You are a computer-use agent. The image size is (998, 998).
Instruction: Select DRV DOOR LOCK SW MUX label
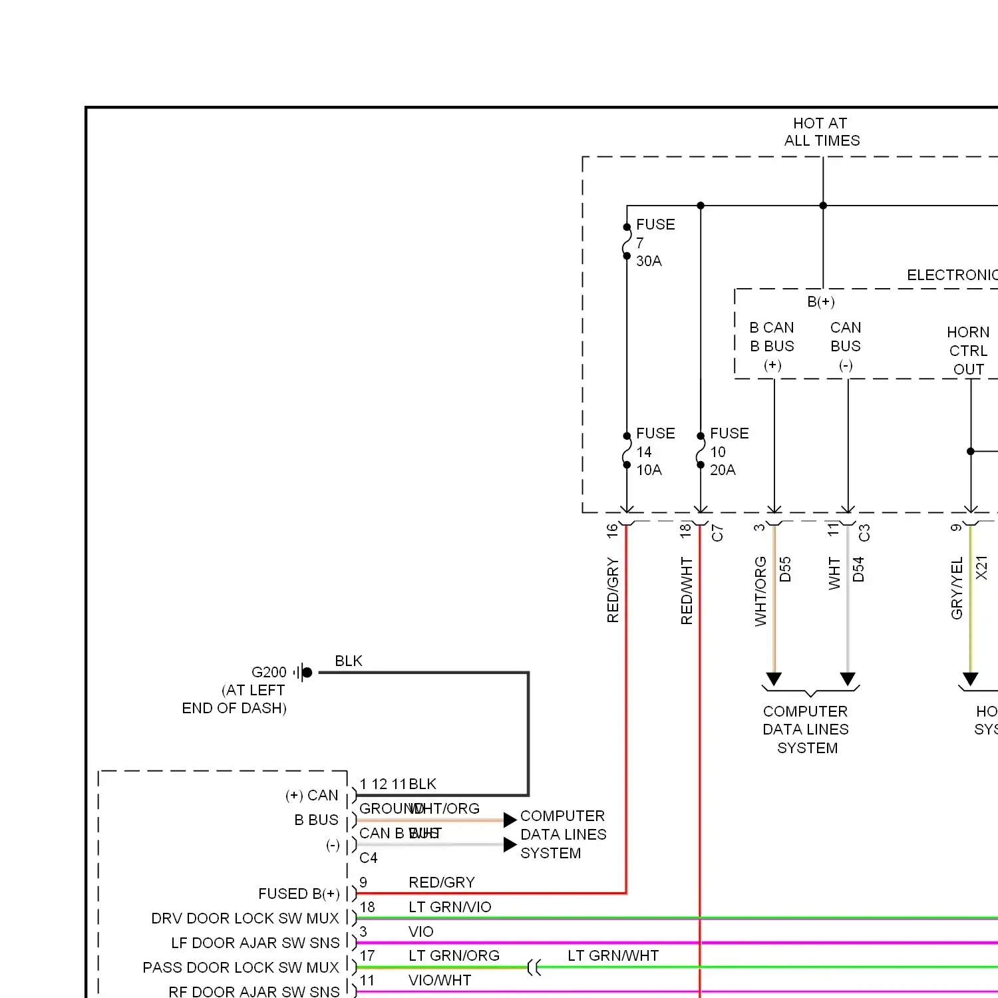[x=245, y=918]
